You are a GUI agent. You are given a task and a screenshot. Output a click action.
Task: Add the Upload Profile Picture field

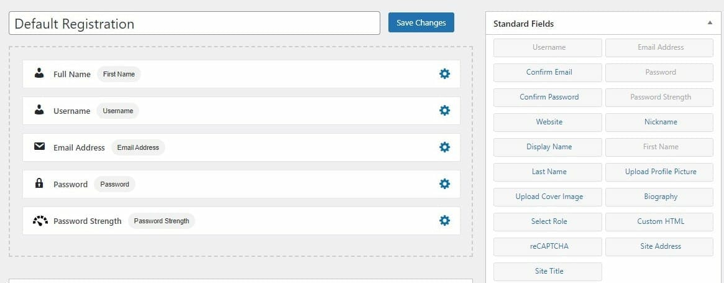(x=659, y=172)
